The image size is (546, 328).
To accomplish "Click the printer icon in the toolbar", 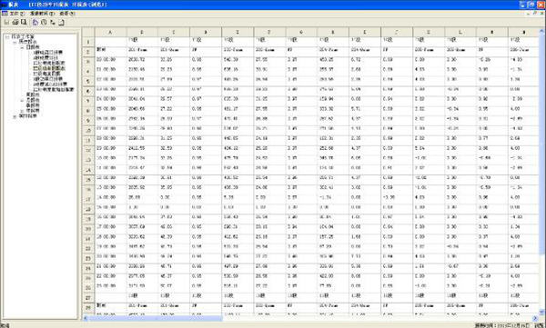I will pyautogui.click(x=15, y=23).
